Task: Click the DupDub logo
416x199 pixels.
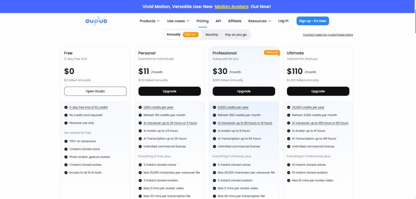Action: pos(95,21)
